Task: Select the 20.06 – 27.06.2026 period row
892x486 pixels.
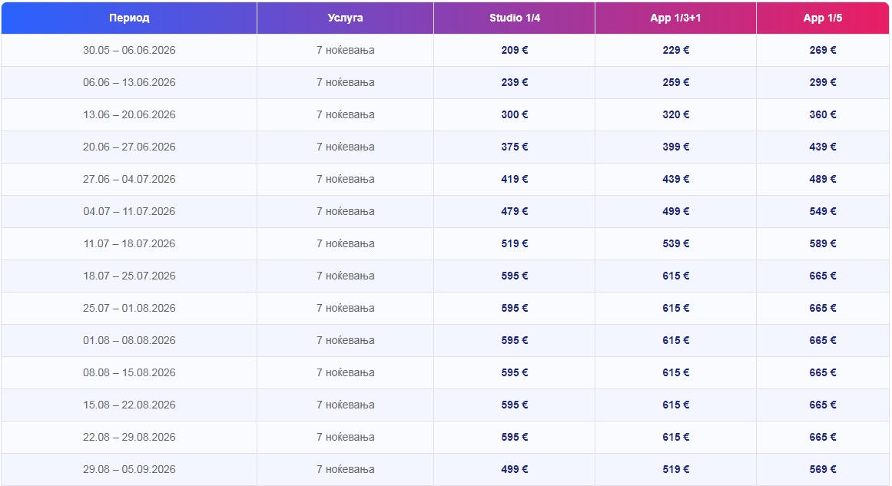Action: (129, 147)
